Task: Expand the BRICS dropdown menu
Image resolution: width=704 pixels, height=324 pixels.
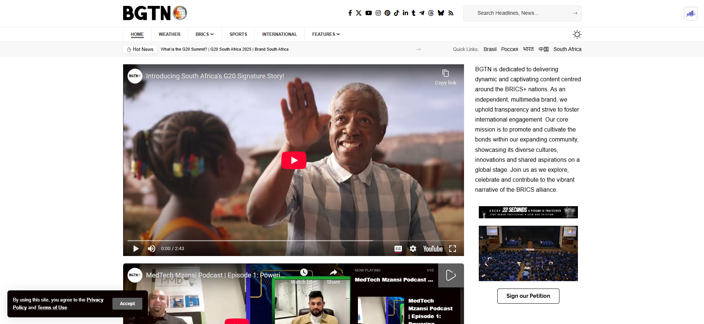Action: pyautogui.click(x=204, y=34)
